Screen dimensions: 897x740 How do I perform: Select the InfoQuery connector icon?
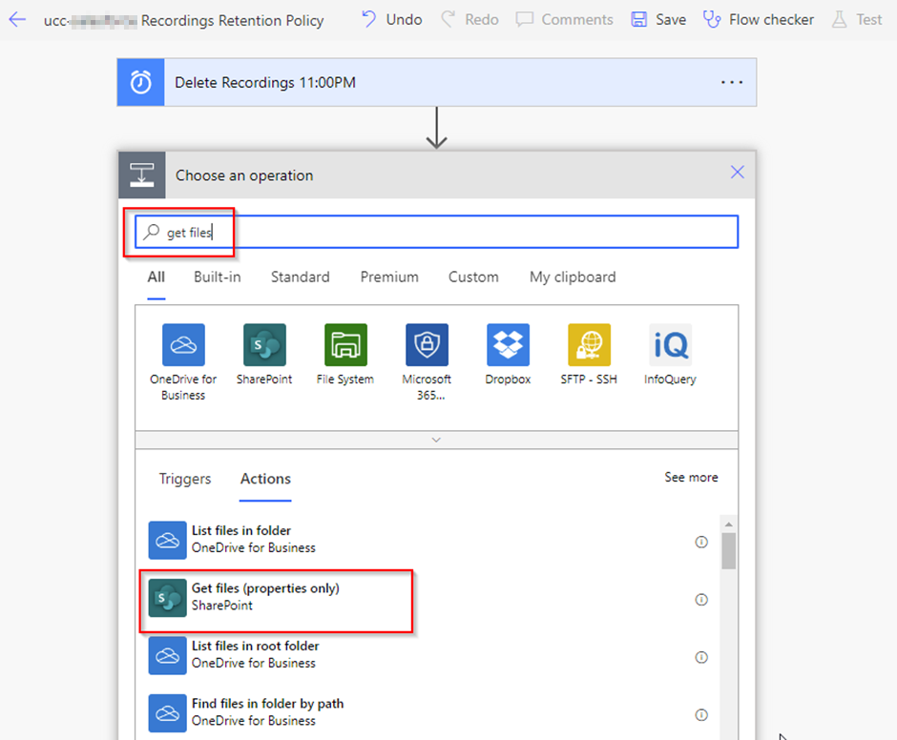pos(670,345)
